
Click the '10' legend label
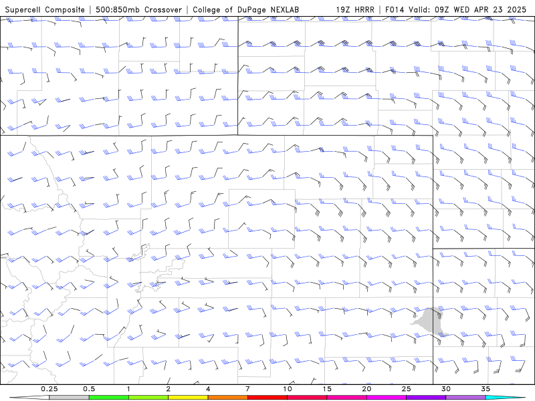[x=288, y=389]
